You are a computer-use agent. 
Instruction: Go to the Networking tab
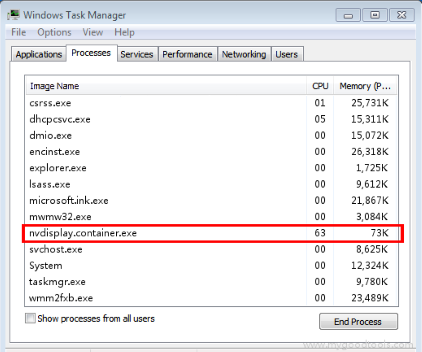coord(244,54)
